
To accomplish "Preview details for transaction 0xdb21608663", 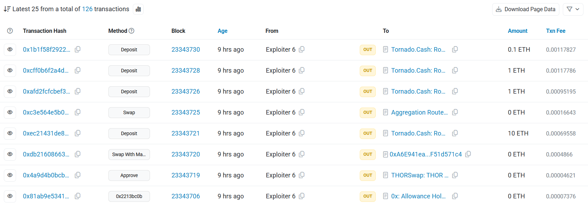I will [x=10, y=154].
